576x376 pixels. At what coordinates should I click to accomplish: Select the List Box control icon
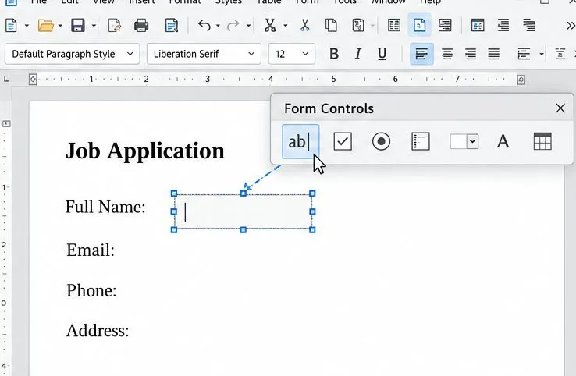[x=421, y=141]
